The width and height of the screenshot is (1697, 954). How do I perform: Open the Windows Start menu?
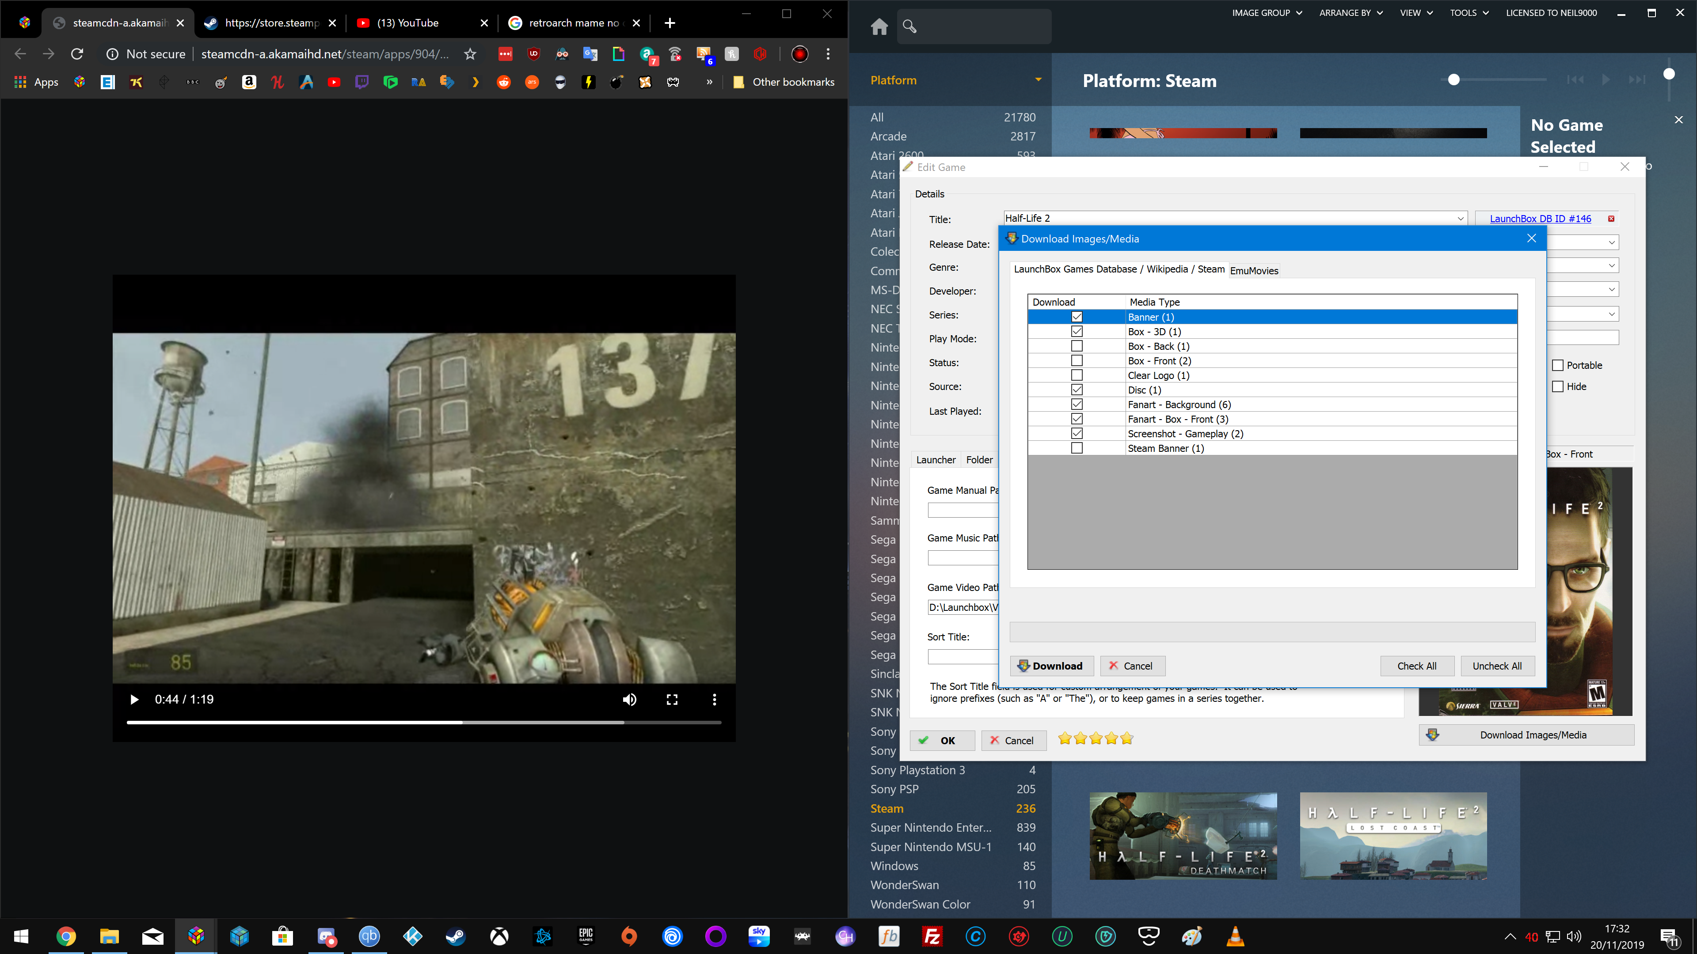(21, 936)
